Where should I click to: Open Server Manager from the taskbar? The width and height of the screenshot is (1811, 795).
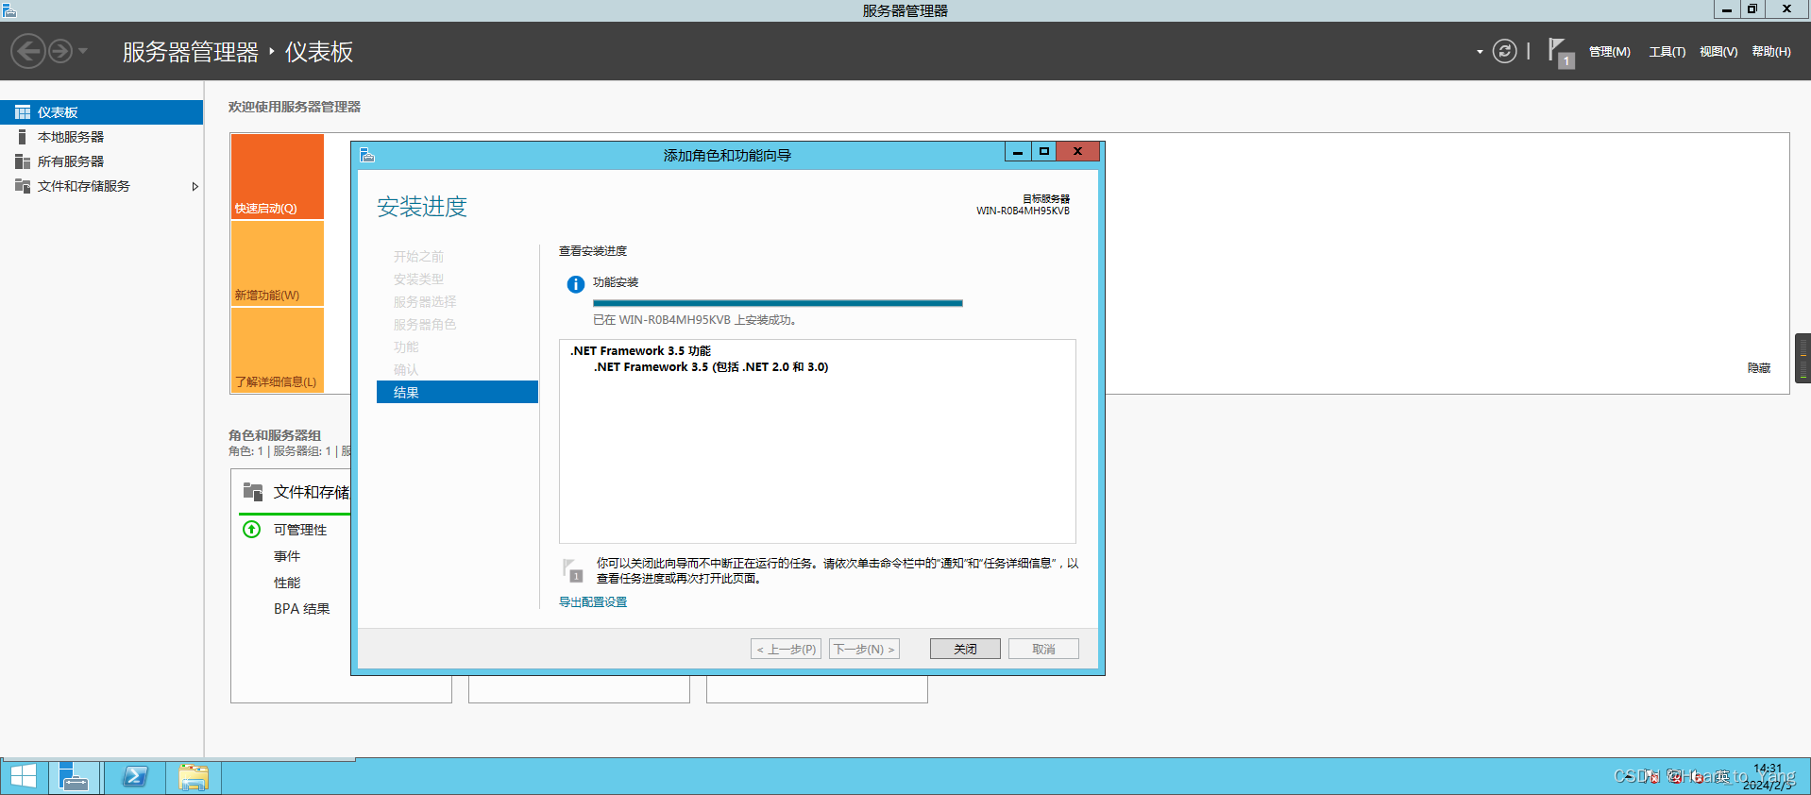[74, 777]
